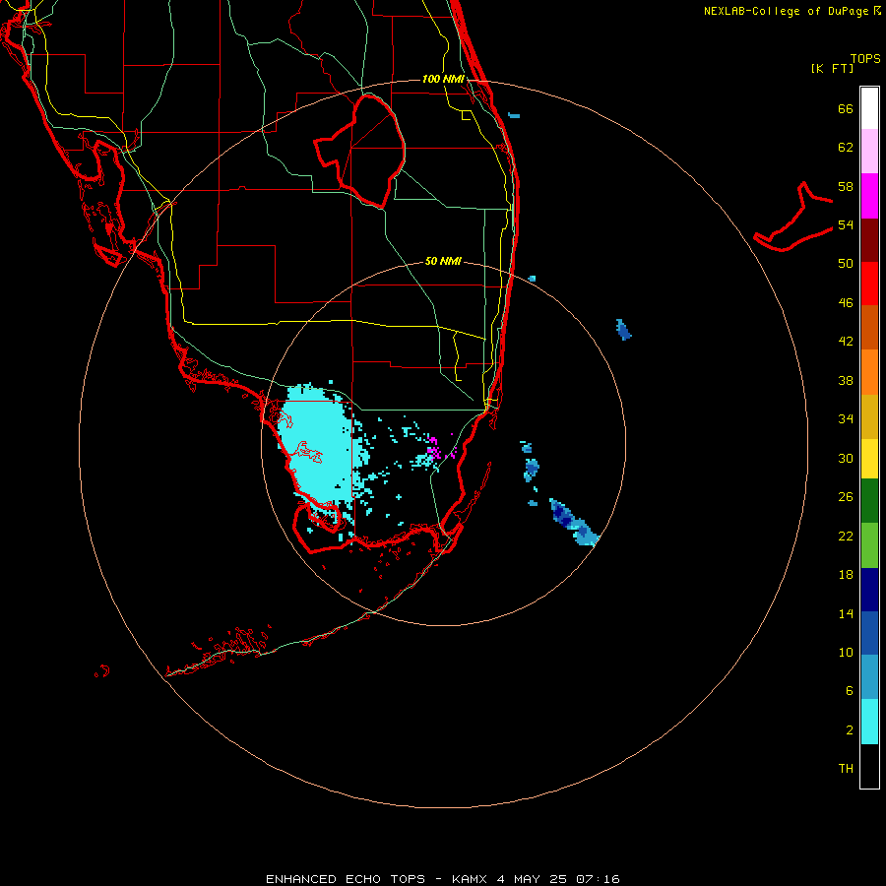Click the "58" legend value
The width and height of the screenshot is (886, 886).
click(x=846, y=186)
